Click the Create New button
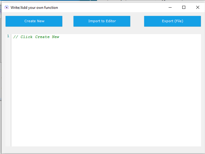The width and height of the screenshot is (205, 154). click(x=34, y=21)
